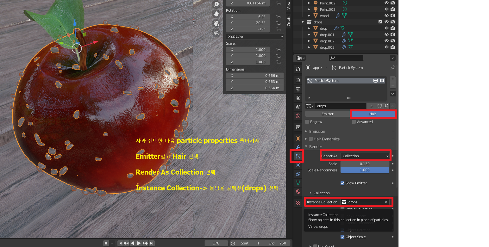
Task: Add a particle system slot with plus
Action: pyautogui.click(x=393, y=79)
